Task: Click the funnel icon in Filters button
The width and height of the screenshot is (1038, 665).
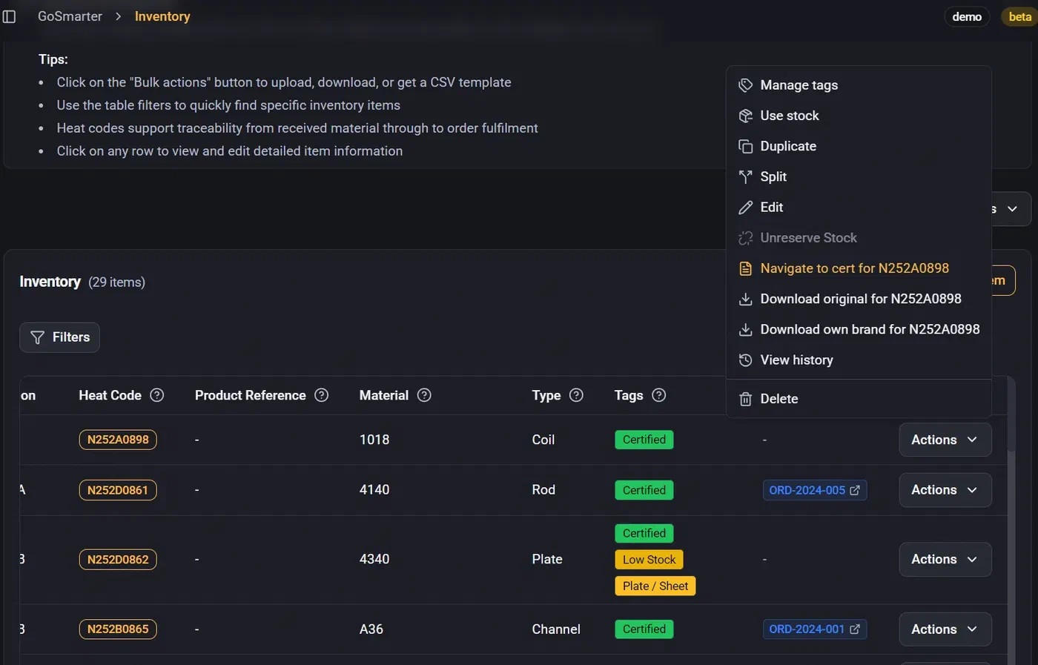Action: pos(37,337)
